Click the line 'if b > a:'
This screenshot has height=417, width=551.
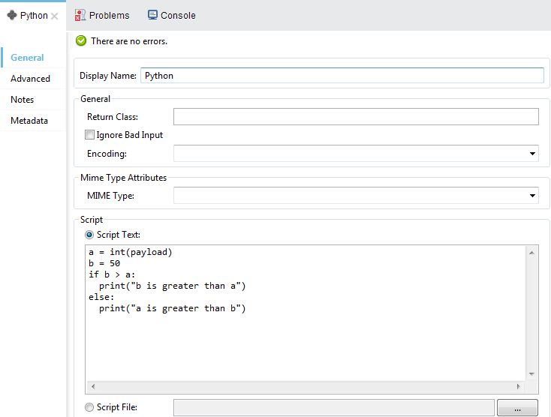pyautogui.click(x=112, y=274)
